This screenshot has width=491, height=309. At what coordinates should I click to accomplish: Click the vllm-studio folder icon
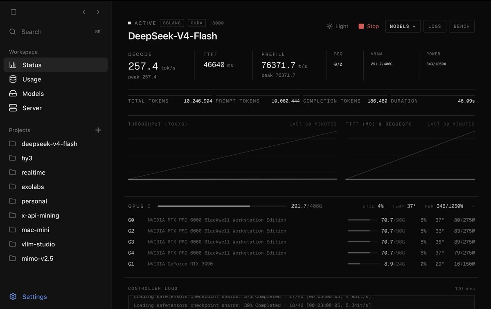tap(13, 244)
